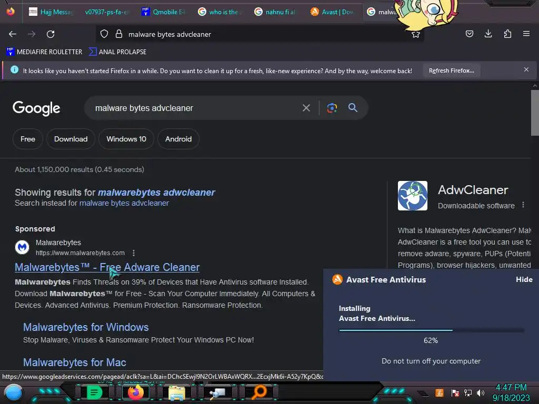539x404 pixels.
Task: Switch to the Qmobile E4 tab
Action: (164, 12)
